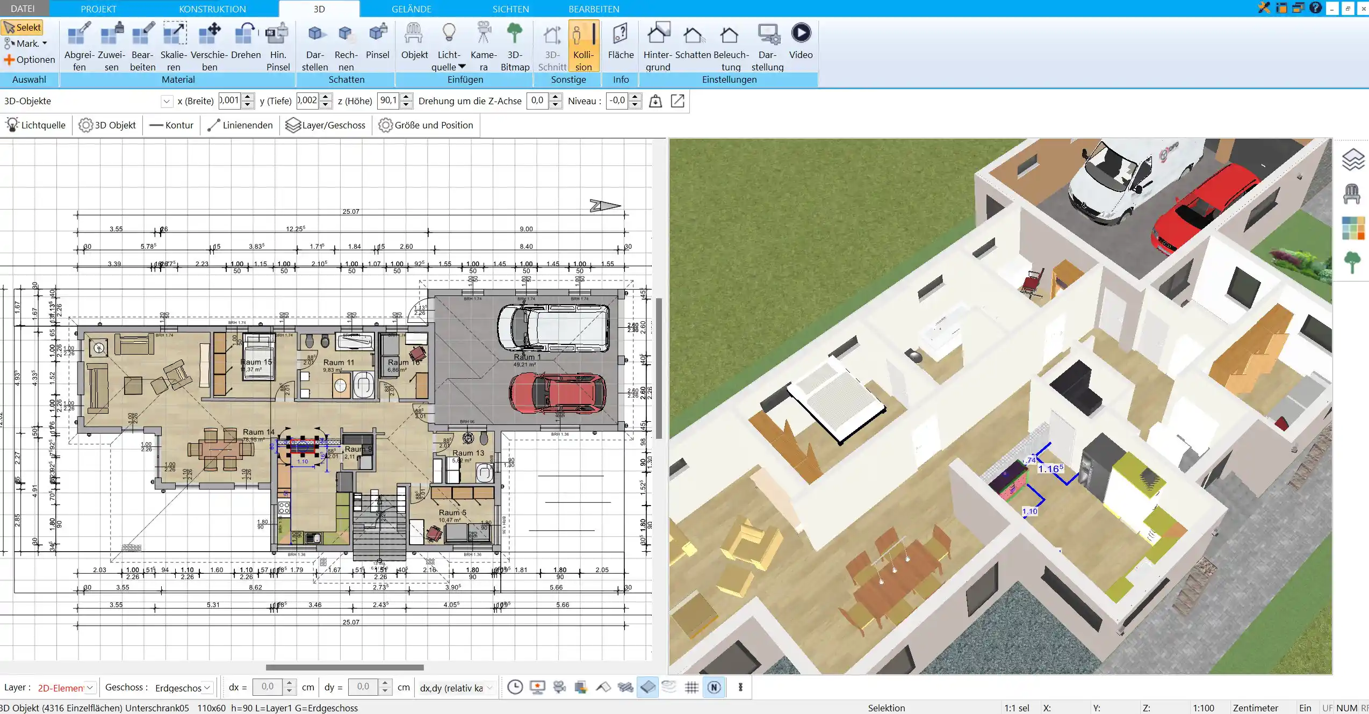This screenshot has width=1369, height=714.
Task: Toggle the 3D-Schnitt option
Action: click(x=552, y=46)
